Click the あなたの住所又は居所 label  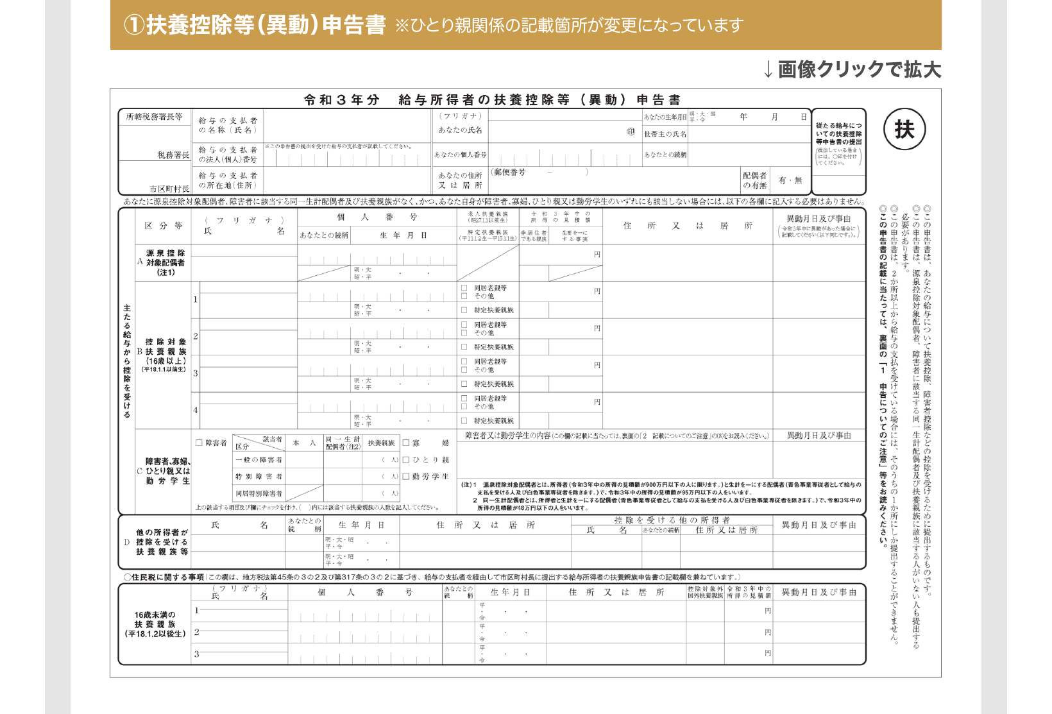click(x=460, y=180)
